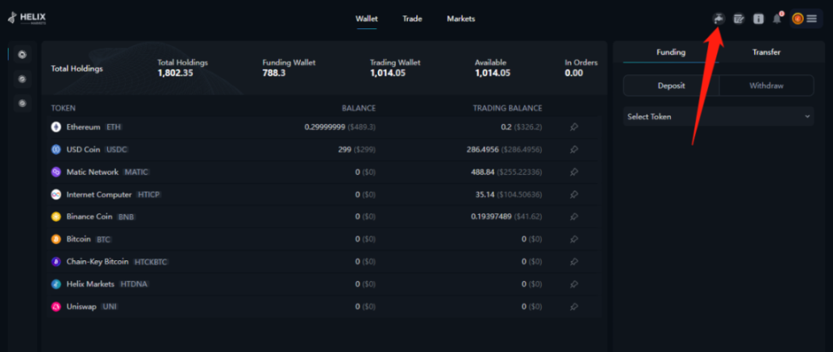Click the Chain-Key Bitcoin token logo
This screenshot has height=352, width=833.
click(x=56, y=262)
